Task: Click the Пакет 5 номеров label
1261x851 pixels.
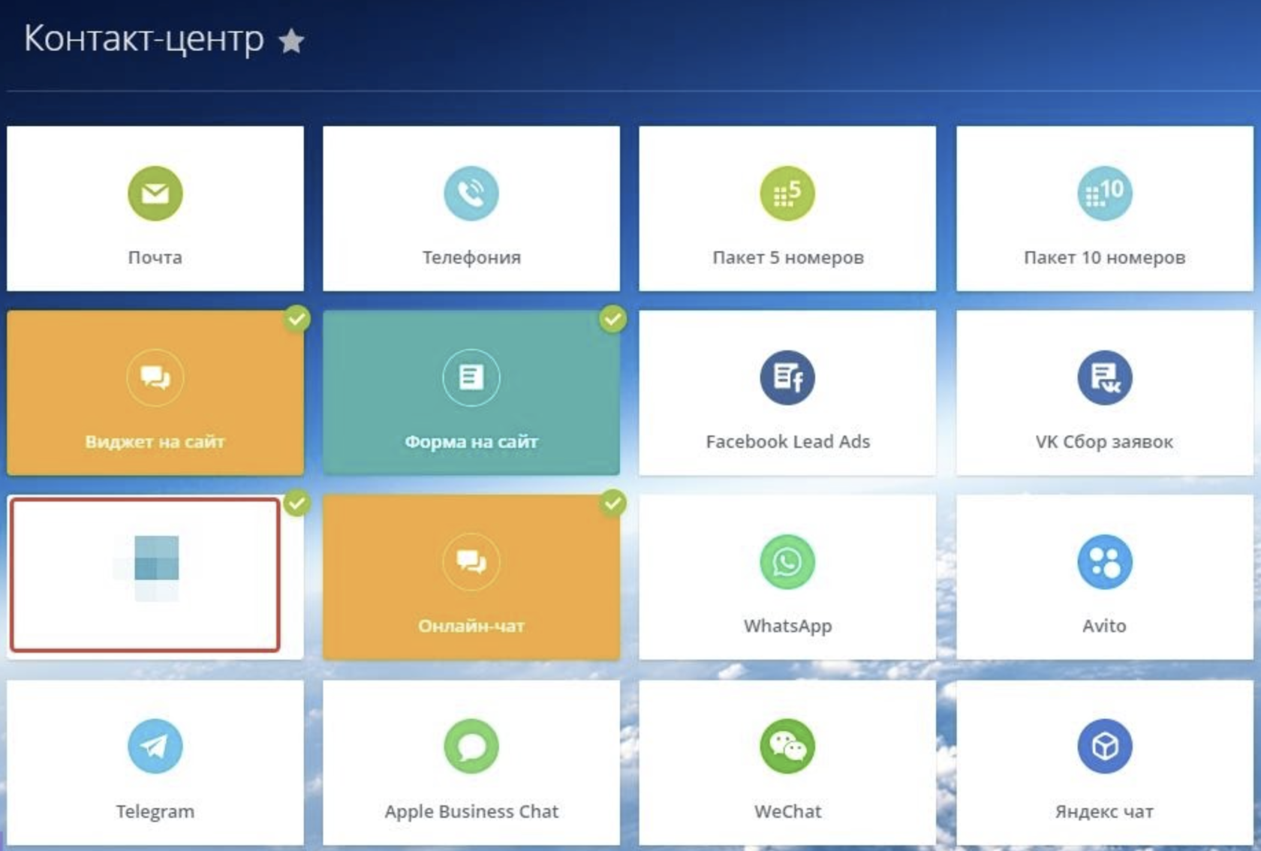Action: (x=788, y=257)
